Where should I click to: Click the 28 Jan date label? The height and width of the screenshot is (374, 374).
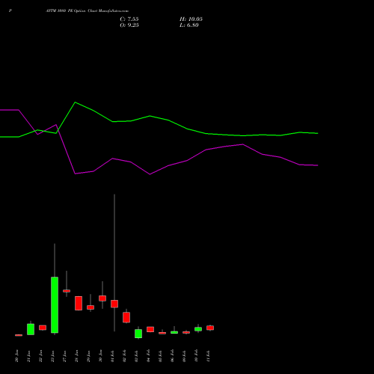[x=76, y=356]
